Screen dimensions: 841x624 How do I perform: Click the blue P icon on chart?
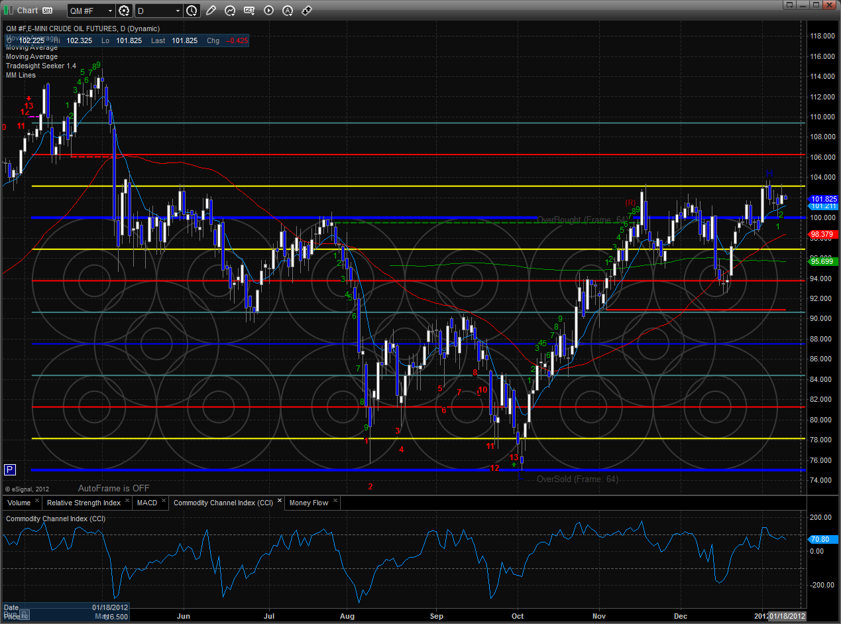[9, 469]
